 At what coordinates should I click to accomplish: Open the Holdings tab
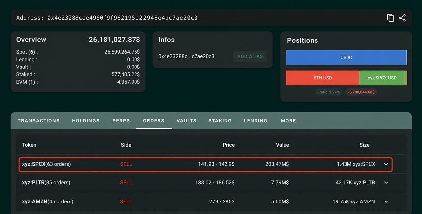pyautogui.click(x=86, y=121)
